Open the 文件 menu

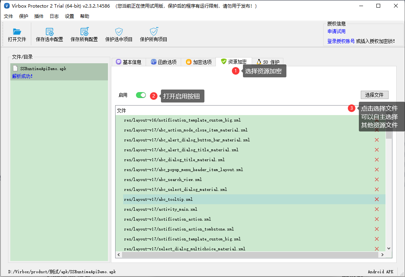8,16
